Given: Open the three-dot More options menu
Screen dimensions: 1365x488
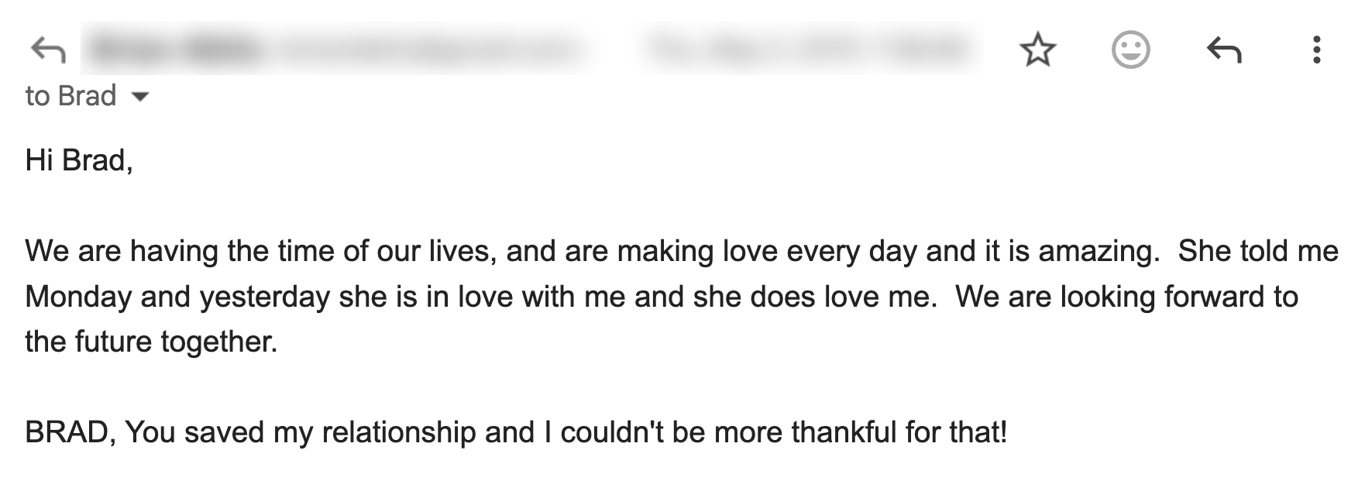Looking at the screenshot, I should [1316, 50].
